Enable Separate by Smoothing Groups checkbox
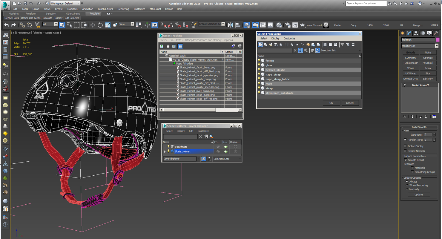The height and width of the screenshot is (239, 442). point(412,172)
